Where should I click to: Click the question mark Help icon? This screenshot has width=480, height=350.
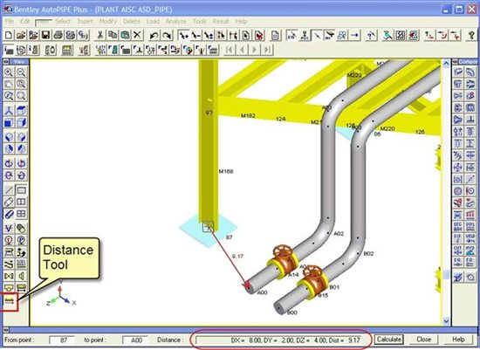click(x=471, y=36)
